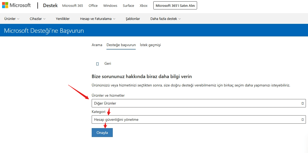Click the Geri back link
308x153 pixels.
(x=108, y=64)
